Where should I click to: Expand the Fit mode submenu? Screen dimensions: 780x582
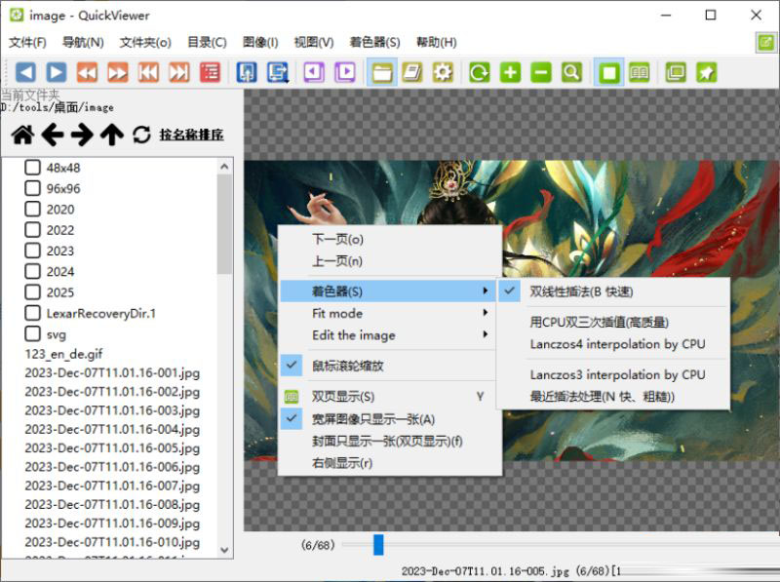click(x=387, y=313)
